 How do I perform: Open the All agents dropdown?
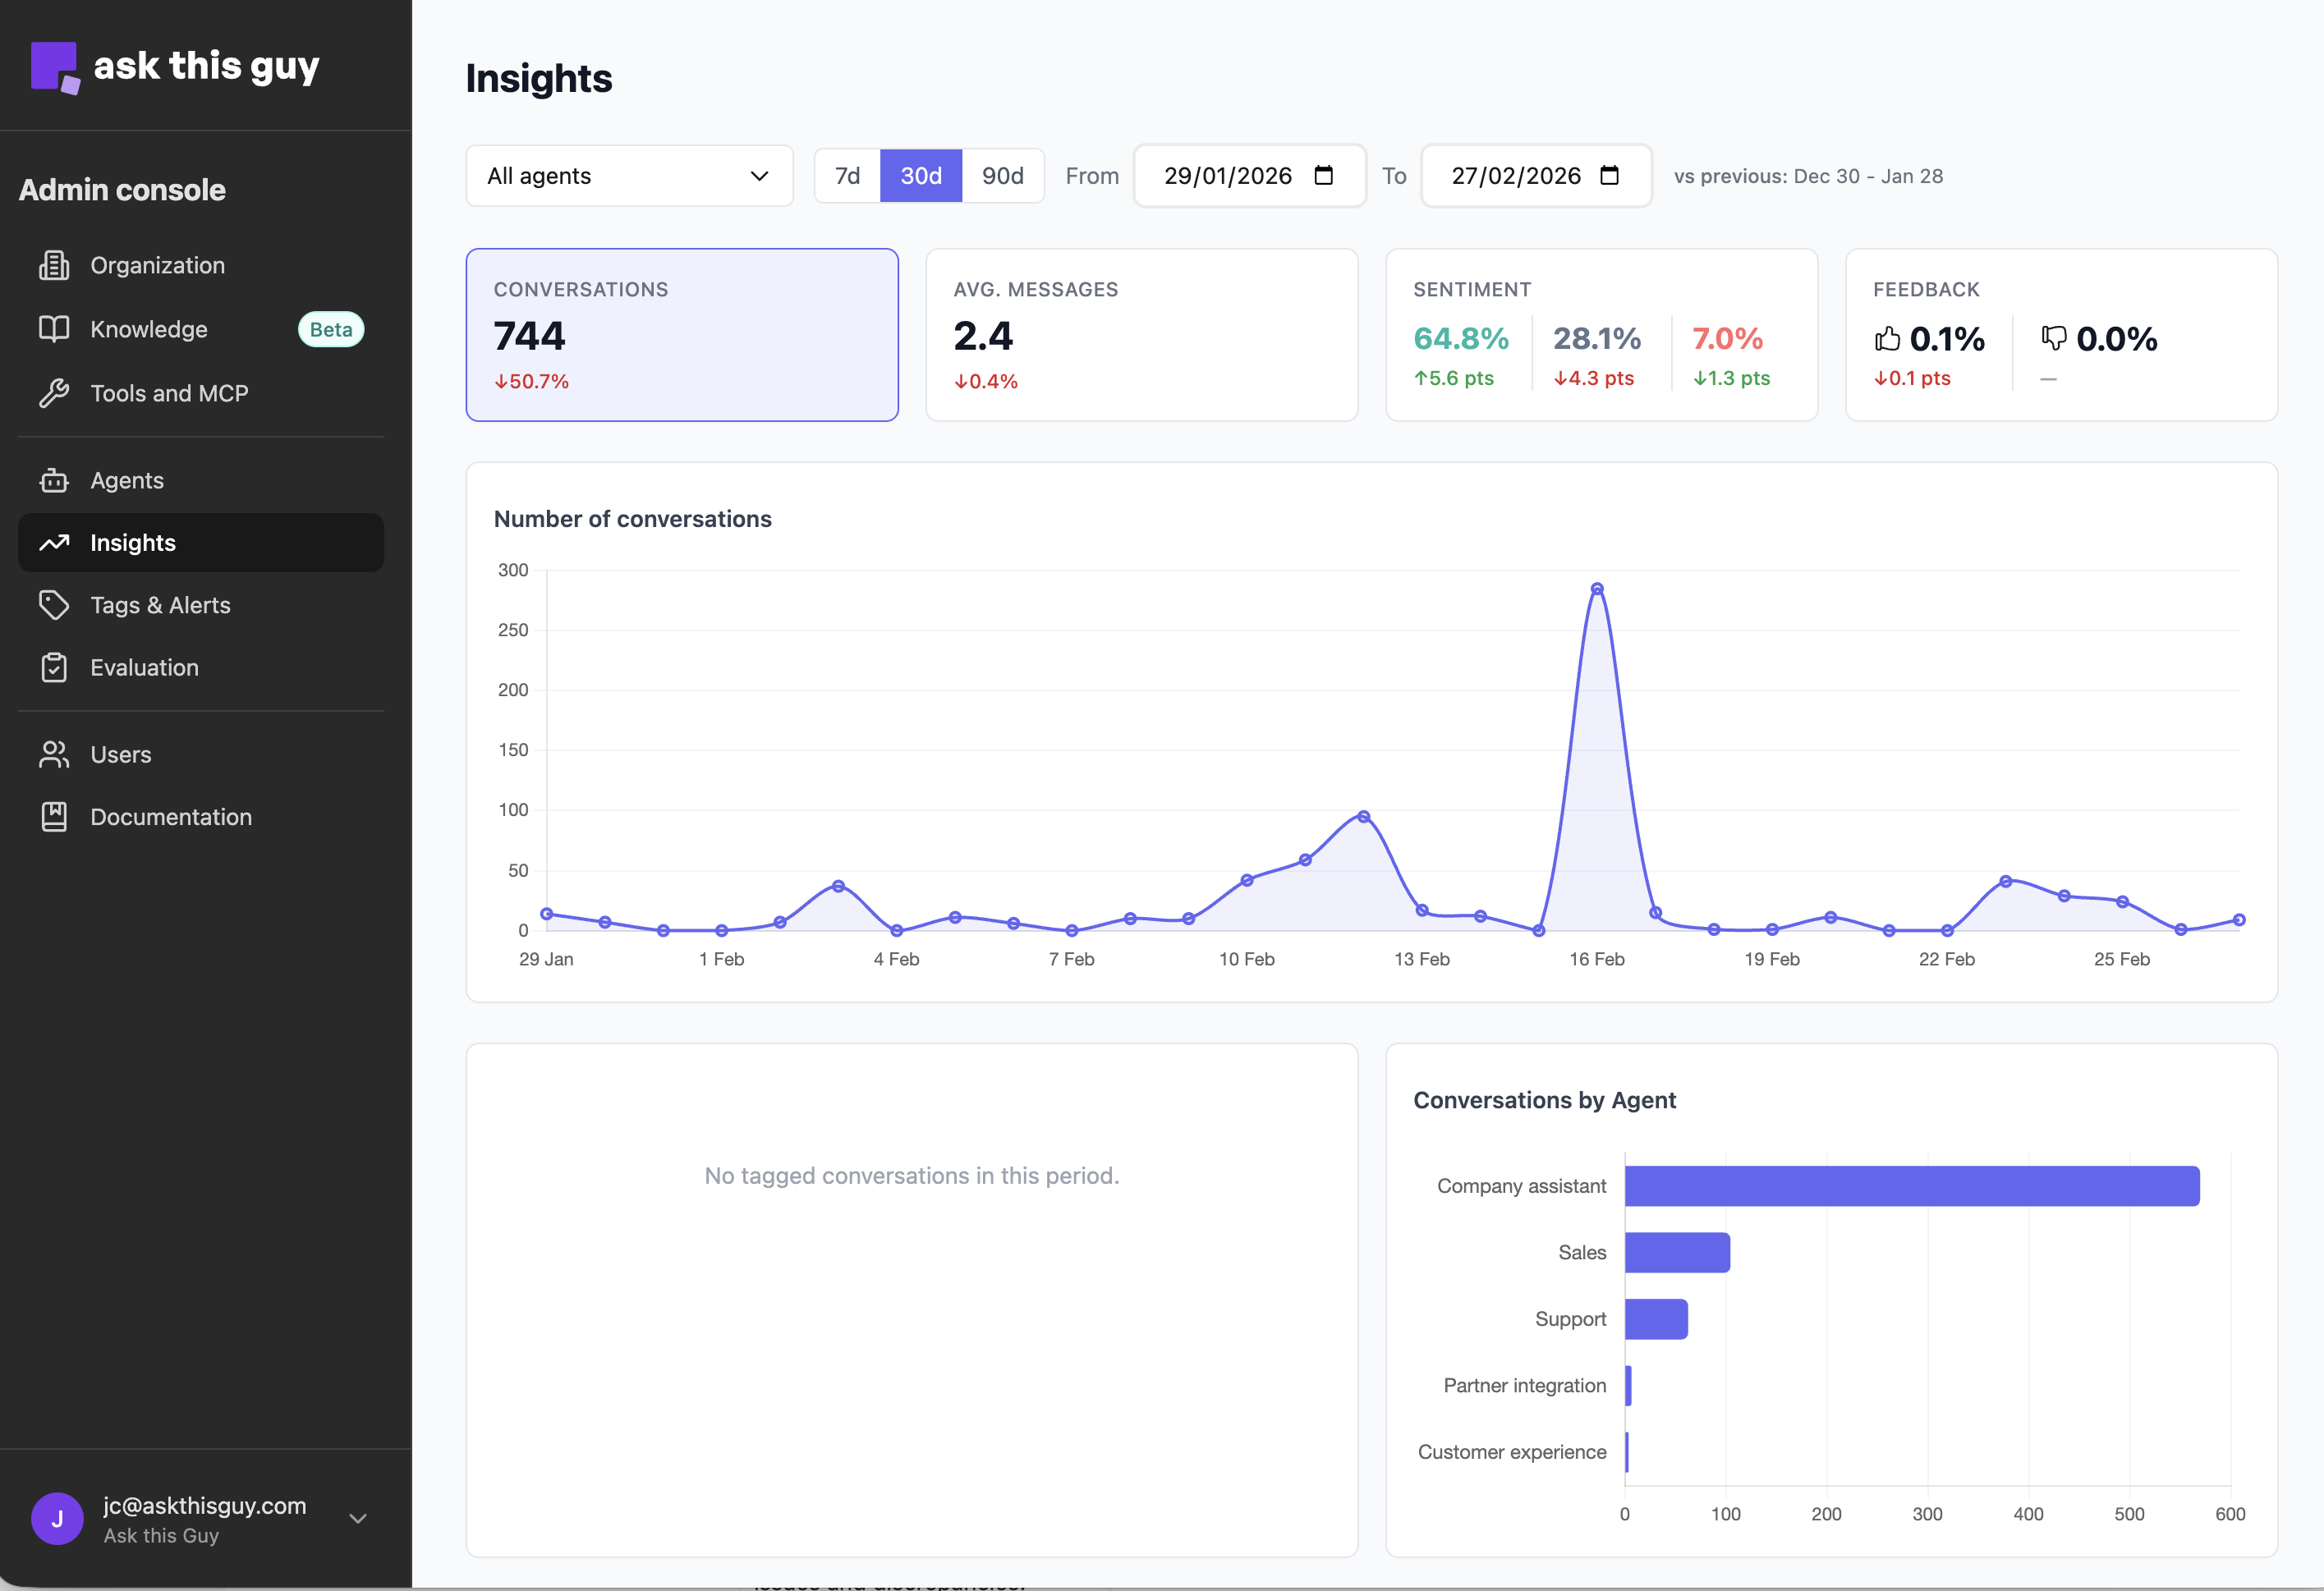click(628, 175)
